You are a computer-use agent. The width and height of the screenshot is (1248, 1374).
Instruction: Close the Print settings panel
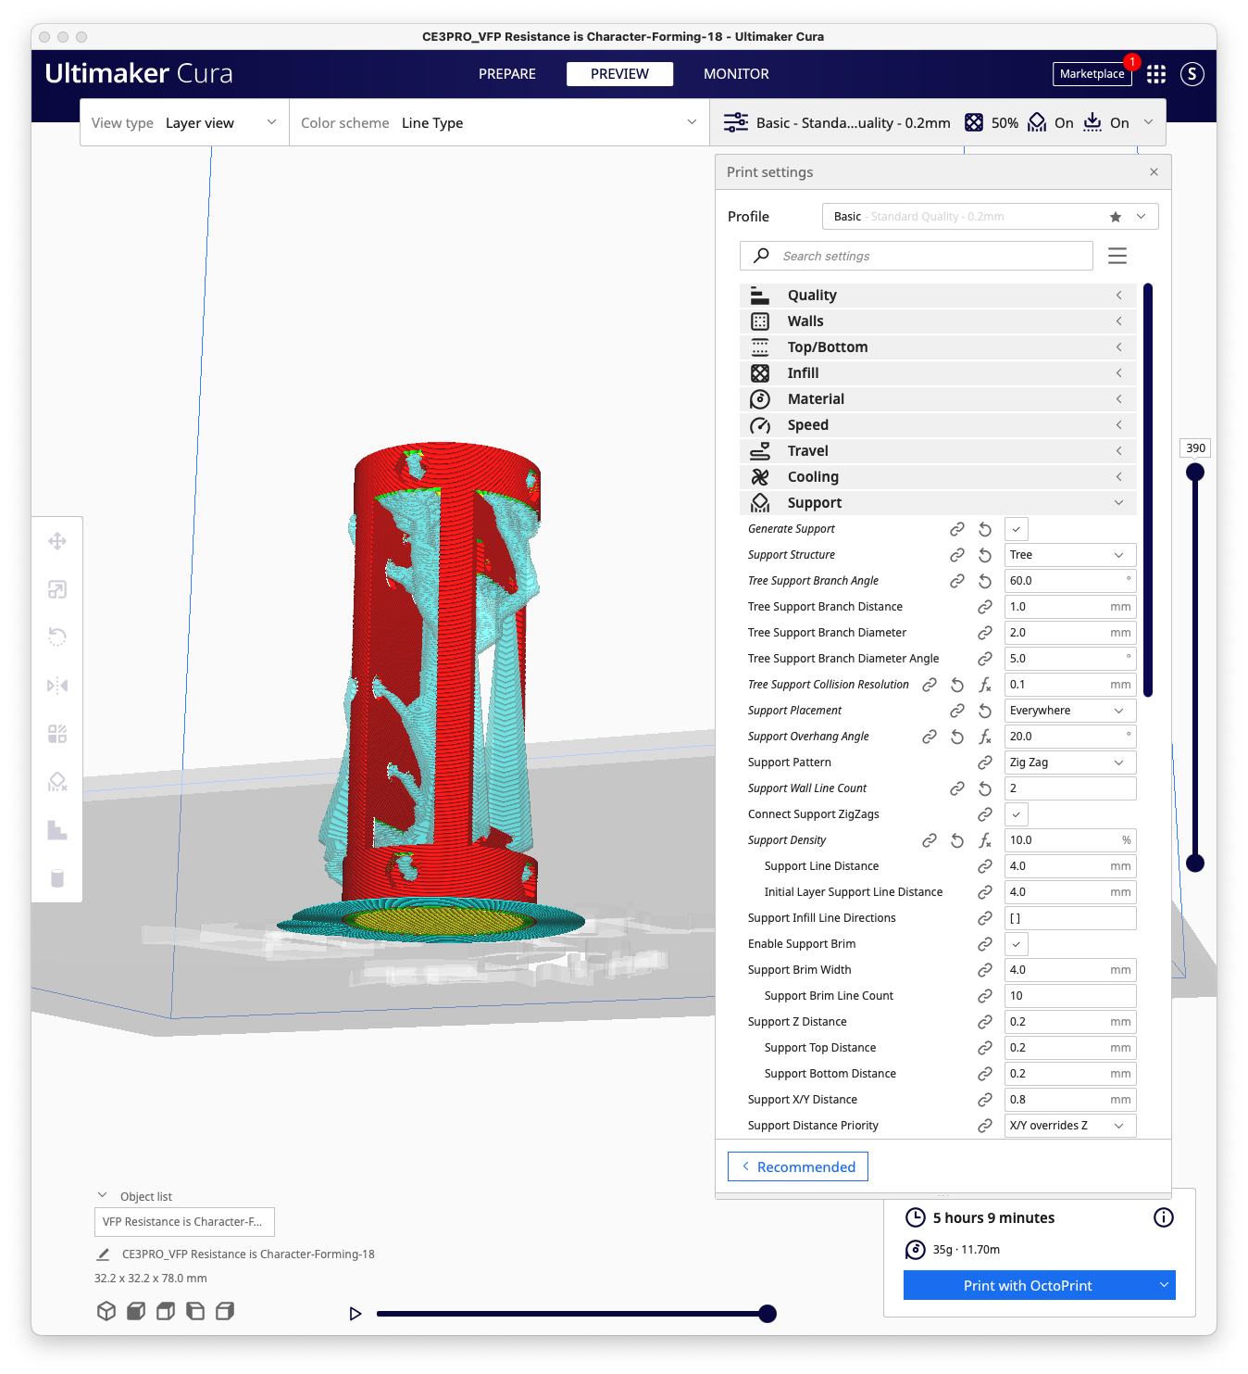pos(1154,172)
